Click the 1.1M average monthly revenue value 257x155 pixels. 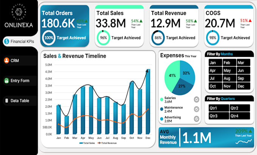[197, 138]
